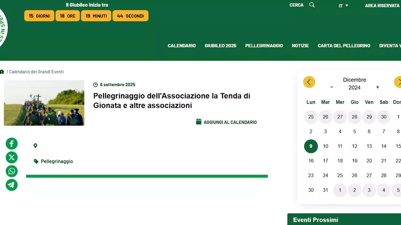This screenshot has width=401, height=225.
Task: Share event on X (Twitter)
Action: 12,157
